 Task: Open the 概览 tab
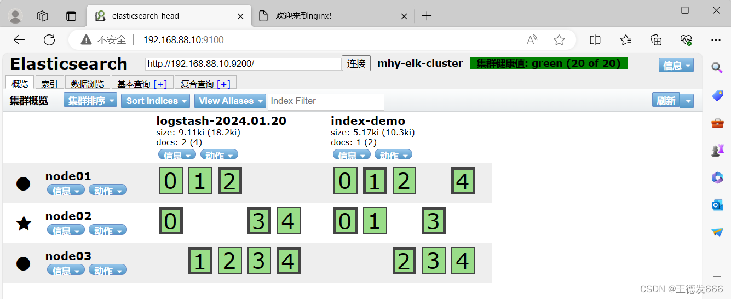(20, 84)
